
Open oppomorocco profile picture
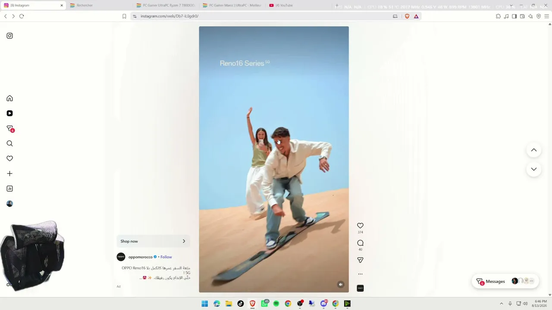(x=121, y=257)
